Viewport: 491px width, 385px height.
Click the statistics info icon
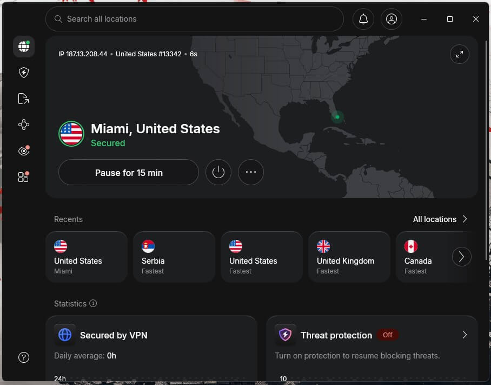pos(93,303)
